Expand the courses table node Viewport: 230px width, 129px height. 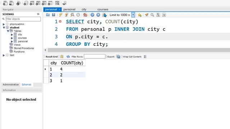tap(12, 38)
